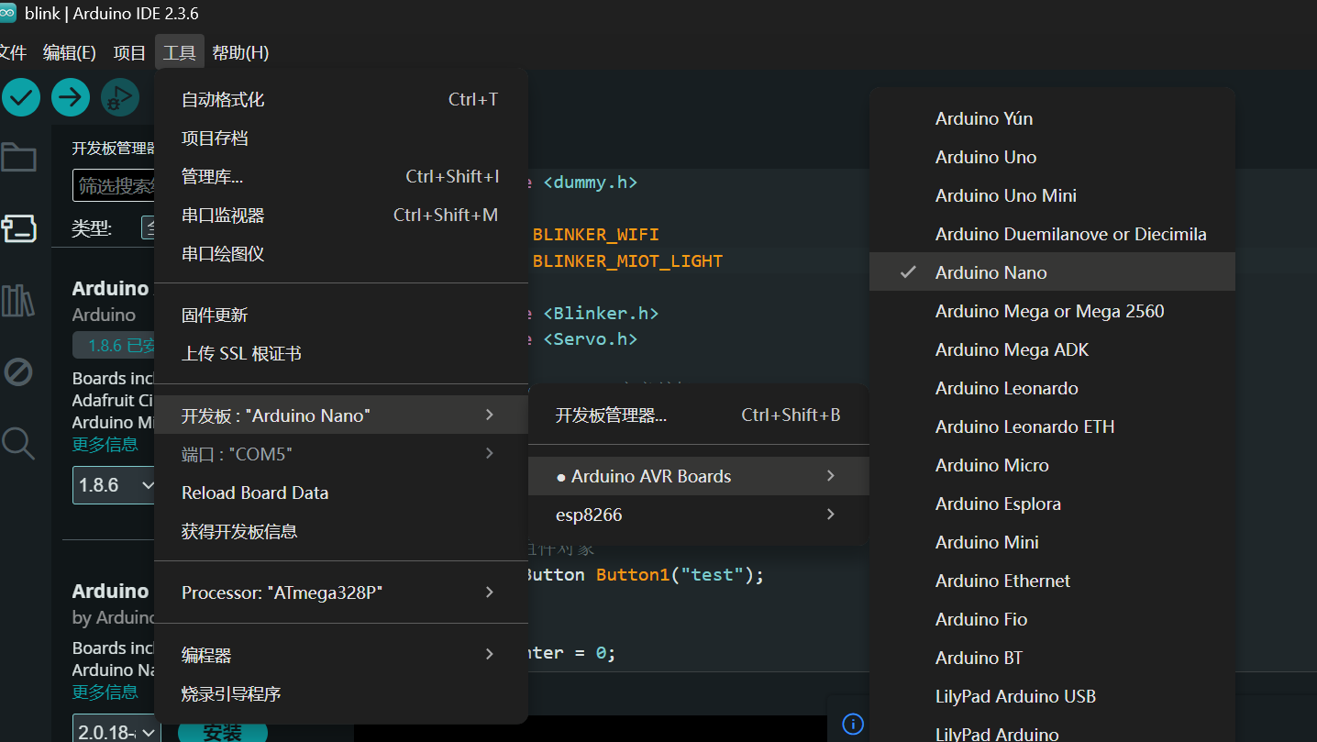This screenshot has width=1317, height=742.
Task: Click the Verify checkmark toolbar button
Action: point(21,96)
